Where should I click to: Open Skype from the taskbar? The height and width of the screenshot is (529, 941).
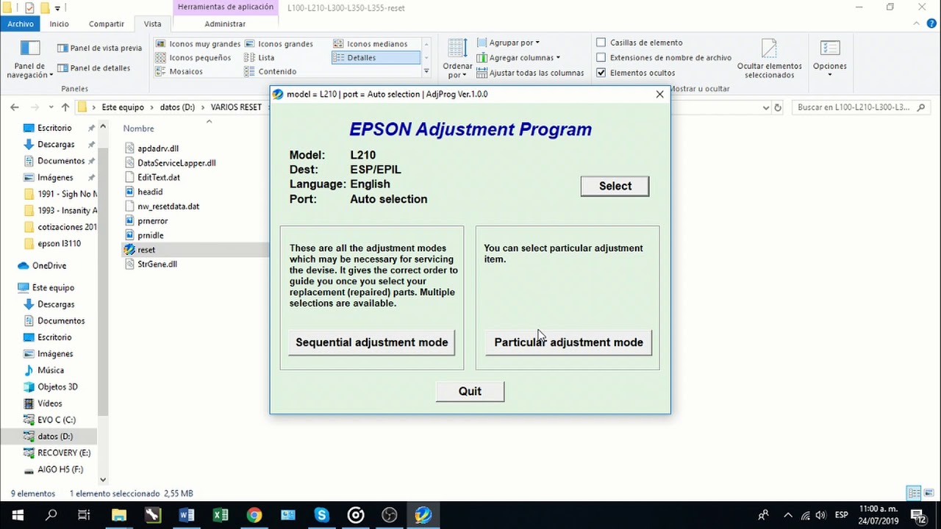(x=321, y=515)
